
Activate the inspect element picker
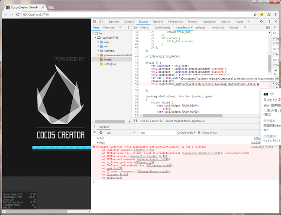tap(95, 21)
